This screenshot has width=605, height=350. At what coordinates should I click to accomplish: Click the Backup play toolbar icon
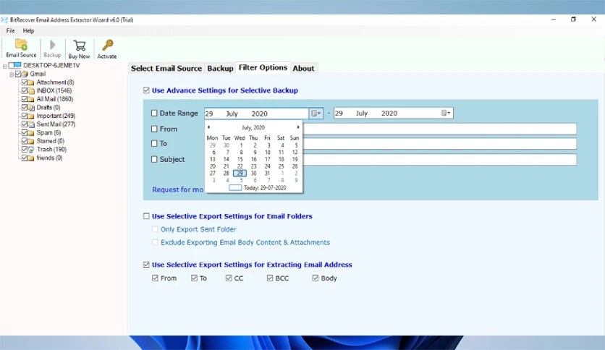(52, 48)
